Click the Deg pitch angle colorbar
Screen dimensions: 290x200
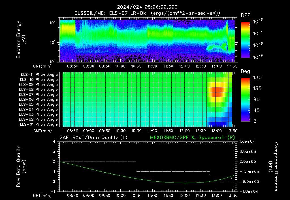click(245, 99)
